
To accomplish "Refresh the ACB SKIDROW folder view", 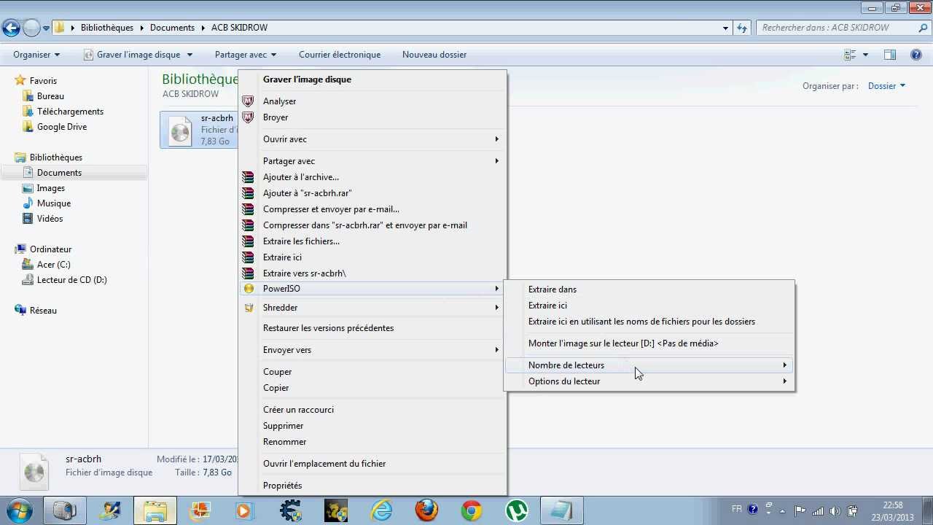I will point(742,28).
